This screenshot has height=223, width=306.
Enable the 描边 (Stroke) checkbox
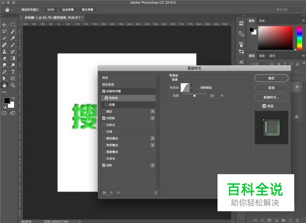(104, 112)
